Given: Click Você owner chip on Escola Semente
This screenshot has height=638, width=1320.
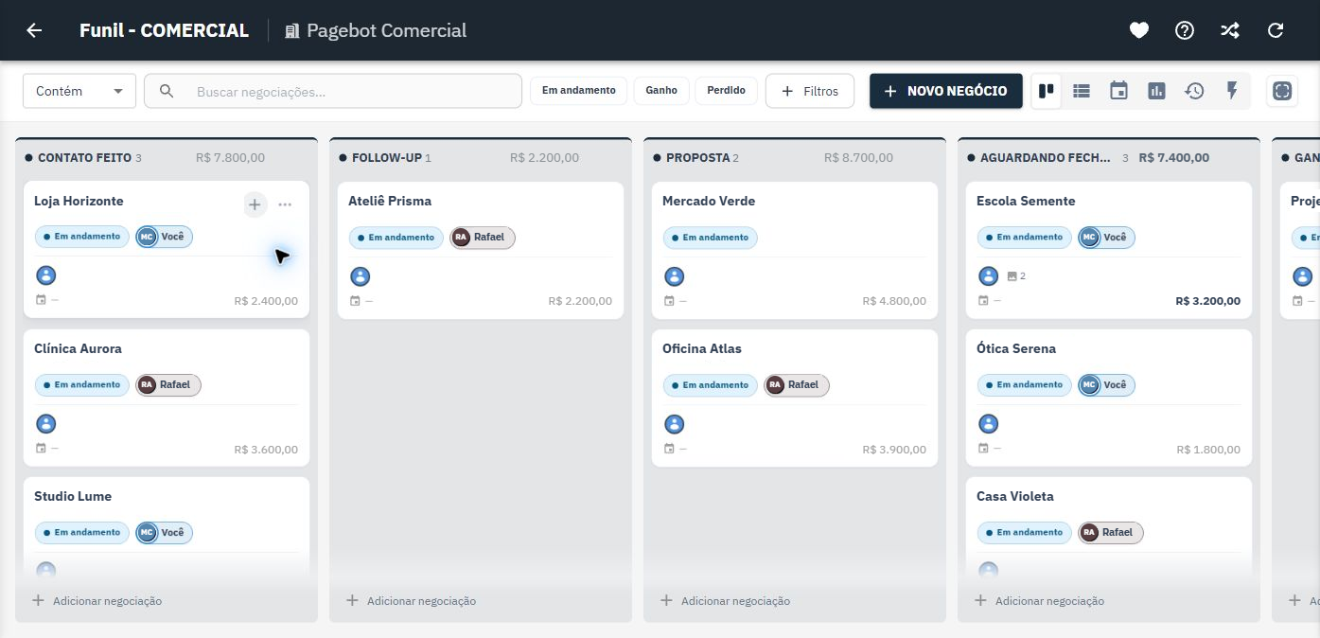Looking at the screenshot, I should [x=1107, y=237].
